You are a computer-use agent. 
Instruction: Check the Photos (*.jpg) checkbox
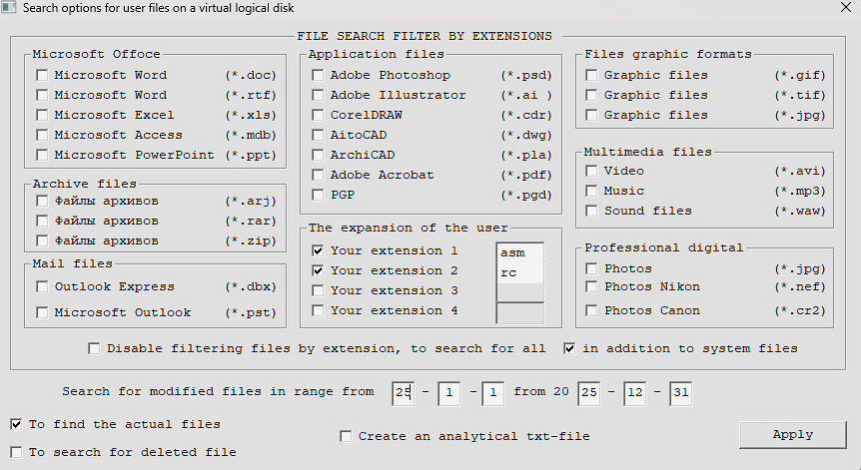point(591,268)
